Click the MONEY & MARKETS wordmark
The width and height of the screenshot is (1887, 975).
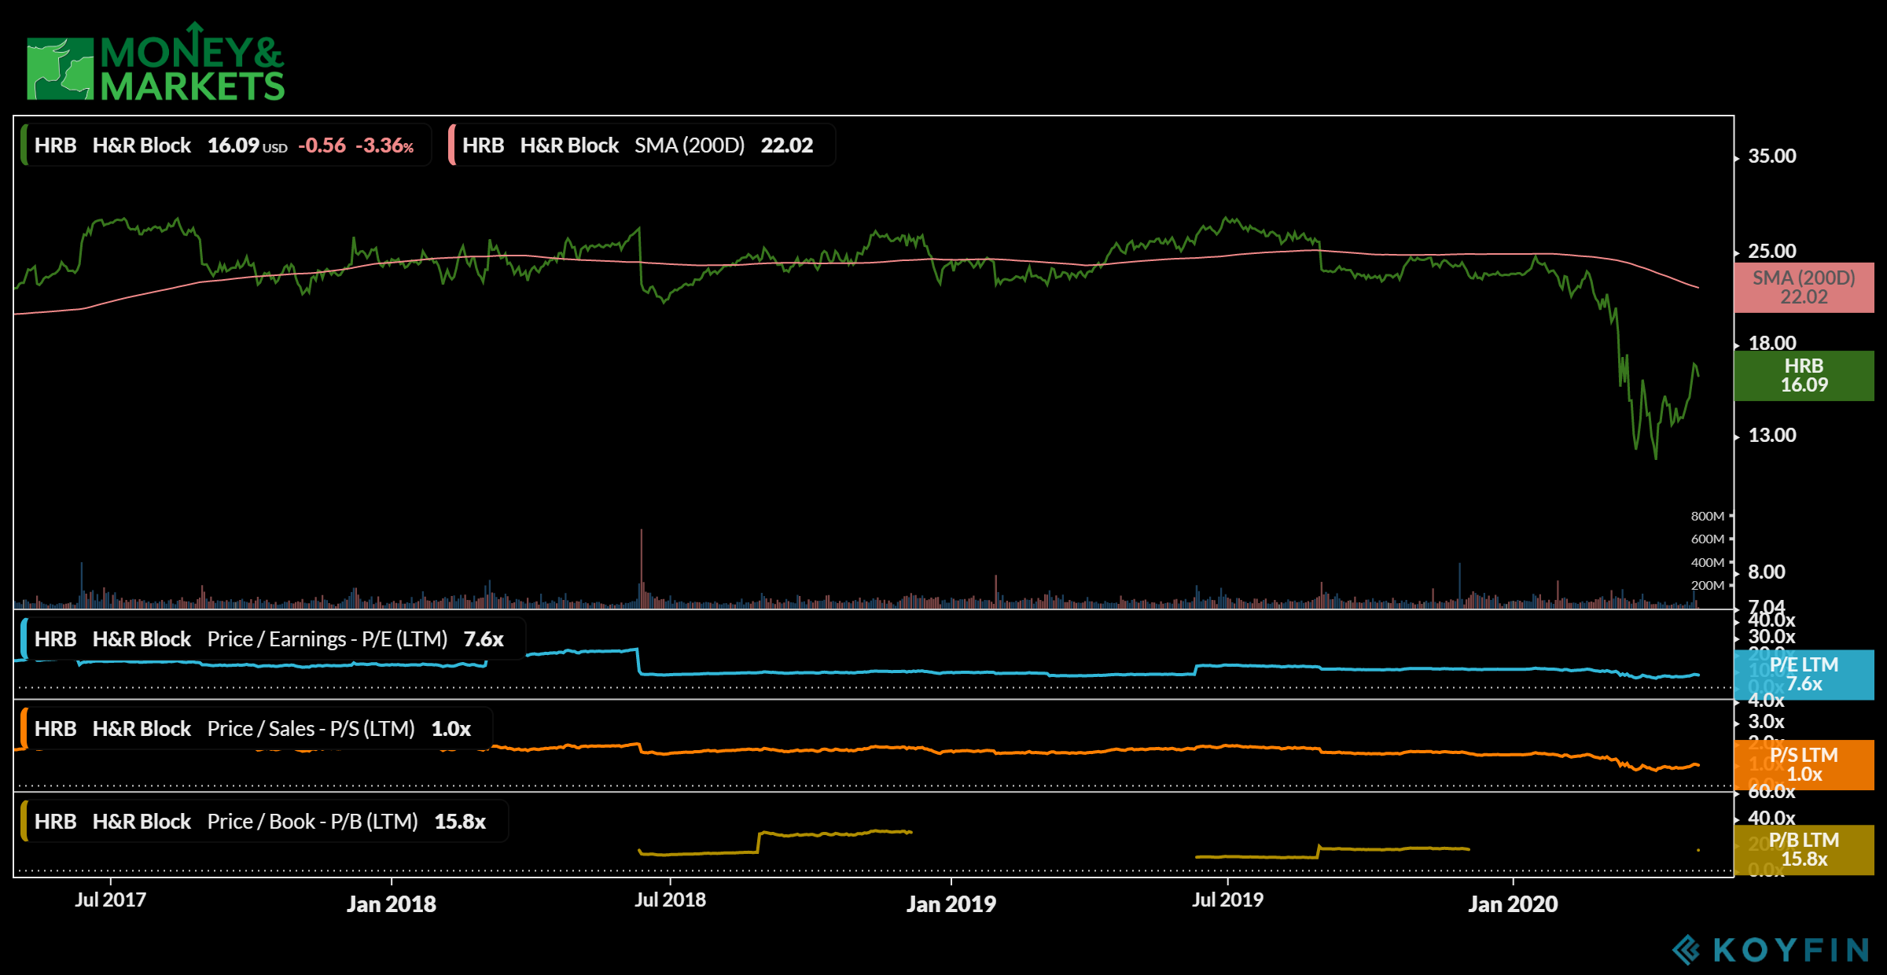click(x=193, y=62)
